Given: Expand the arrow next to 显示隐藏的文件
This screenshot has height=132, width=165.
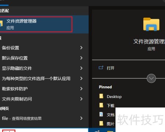Looking at the screenshot, I should coord(81,68).
